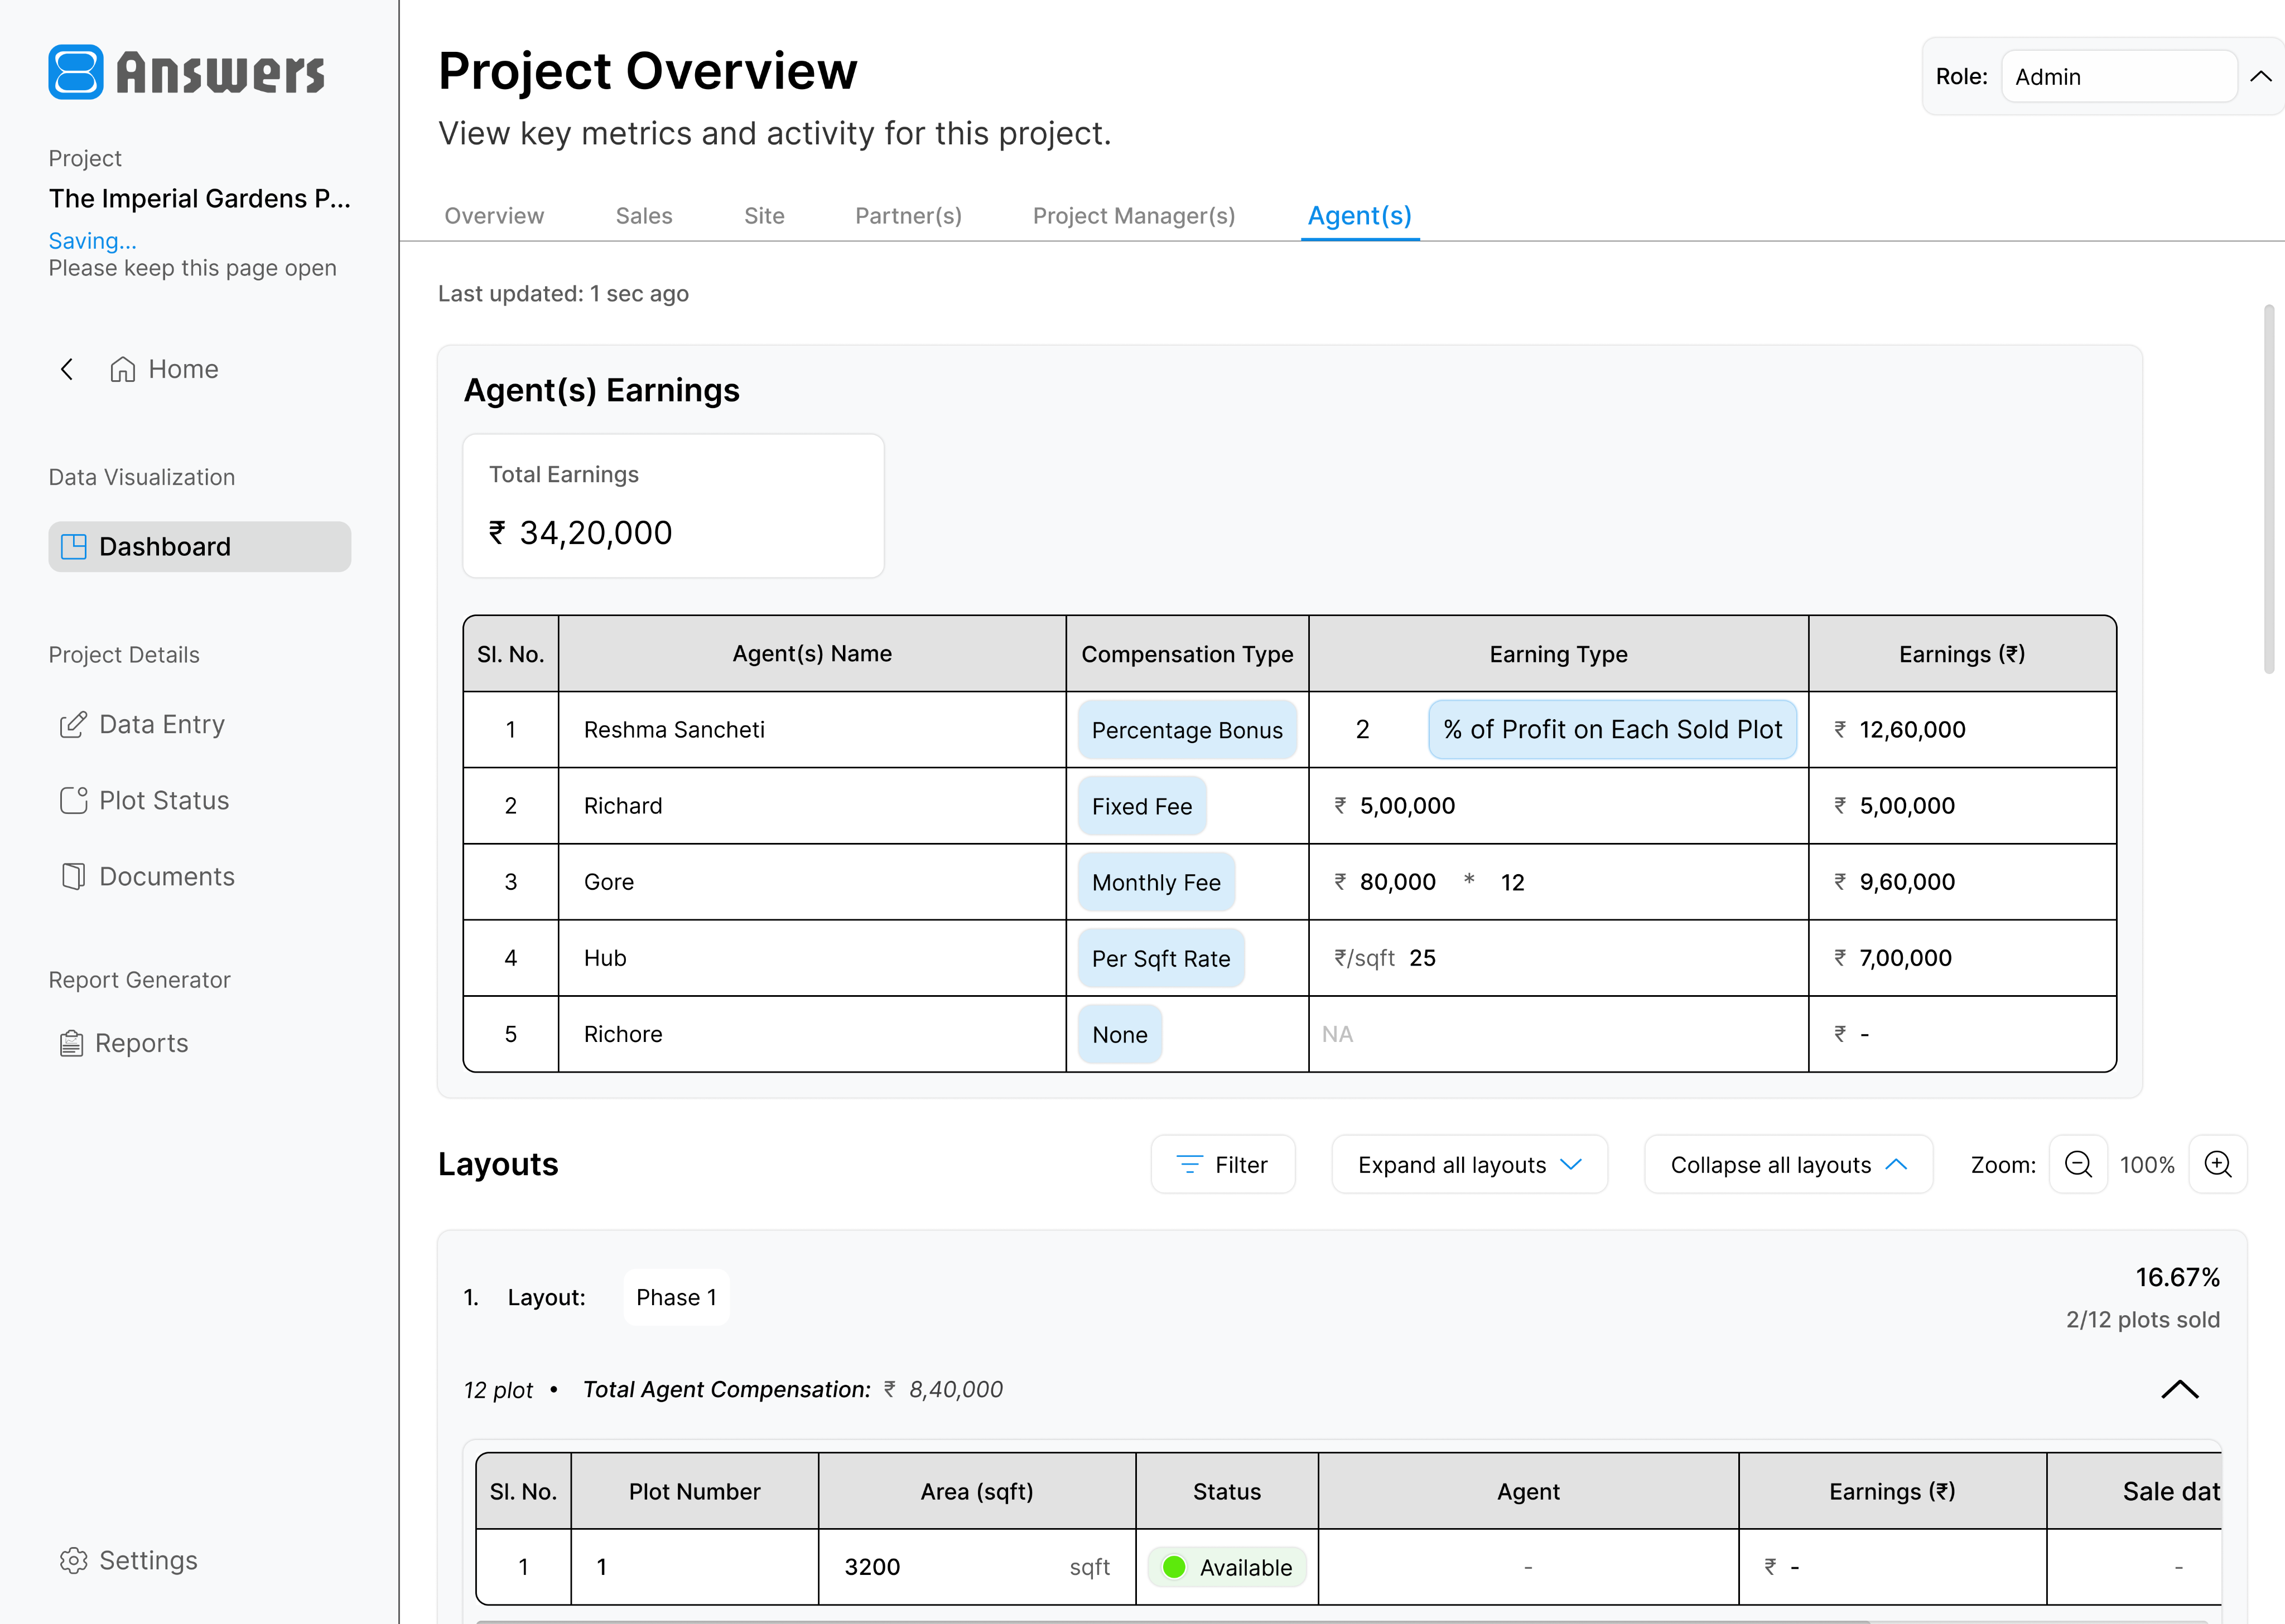Select the Agent(s) tab
Image resolution: width=2285 pixels, height=1624 pixels.
pos(1360,216)
